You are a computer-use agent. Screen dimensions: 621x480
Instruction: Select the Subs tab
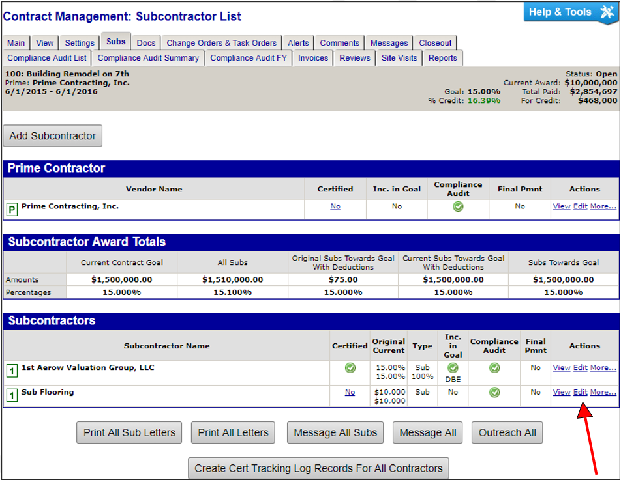click(x=115, y=42)
